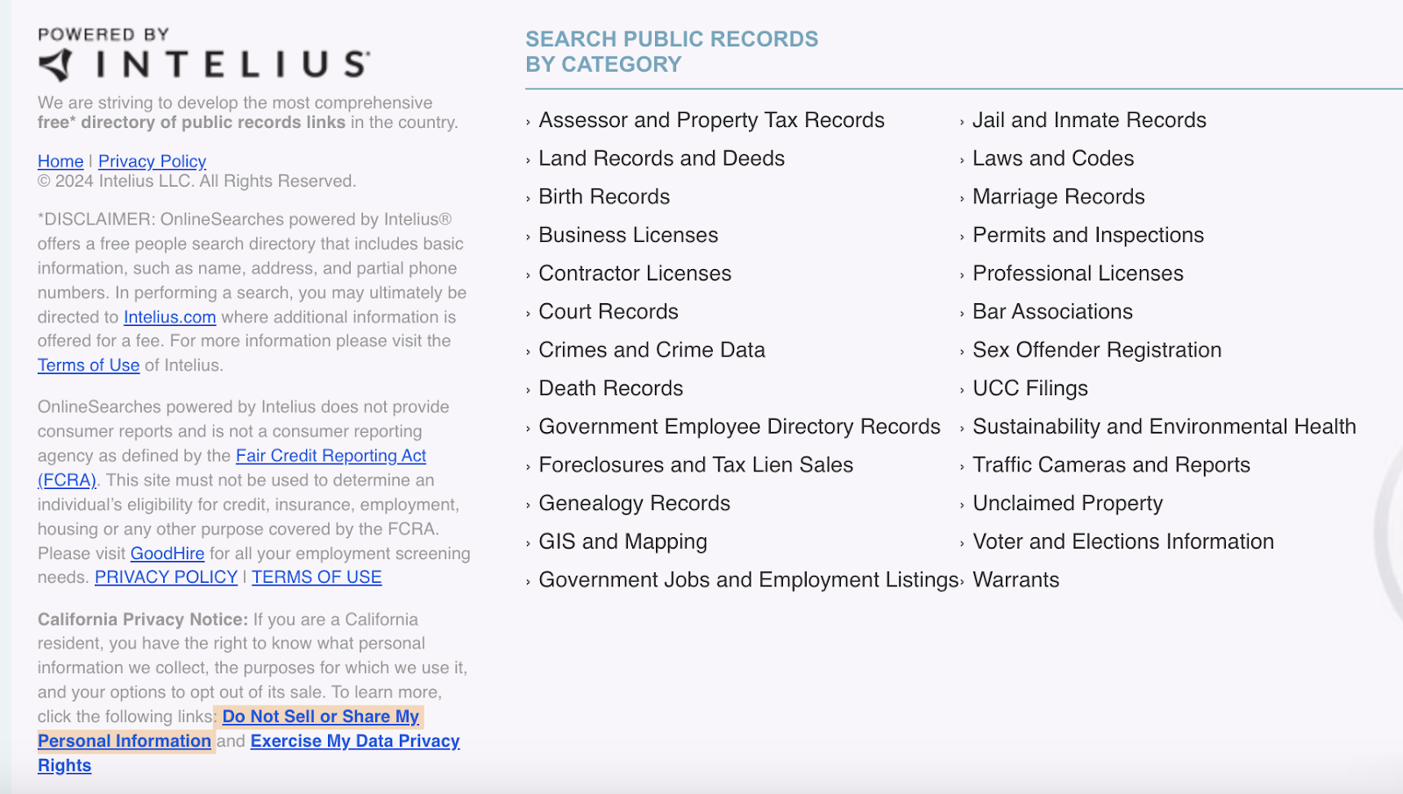Image resolution: width=1403 pixels, height=794 pixels.
Task: Go to Permits and Inspections category
Action: coord(1088,235)
